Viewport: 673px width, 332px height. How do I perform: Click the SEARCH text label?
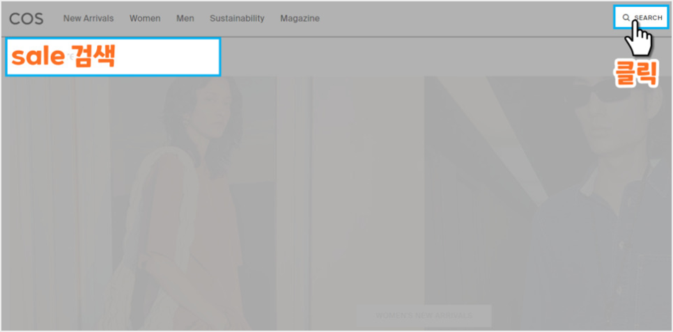click(648, 17)
